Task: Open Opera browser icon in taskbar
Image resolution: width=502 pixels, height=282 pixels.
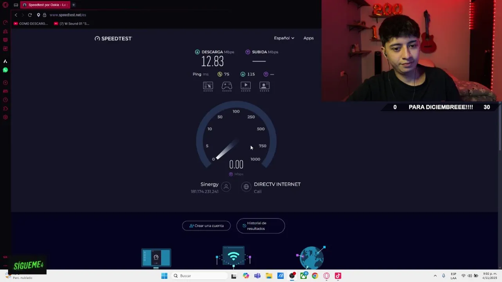Action: pos(326,276)
